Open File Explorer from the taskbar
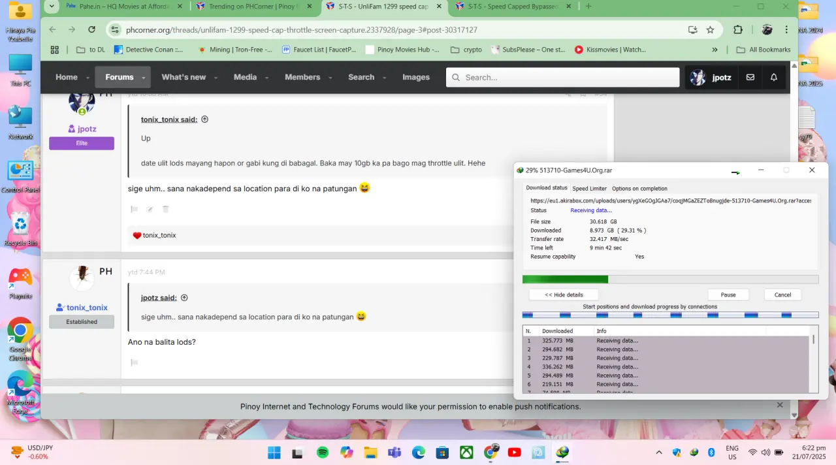Image resolution: width=836 pixels, height=465 pixels. (370, 452)
